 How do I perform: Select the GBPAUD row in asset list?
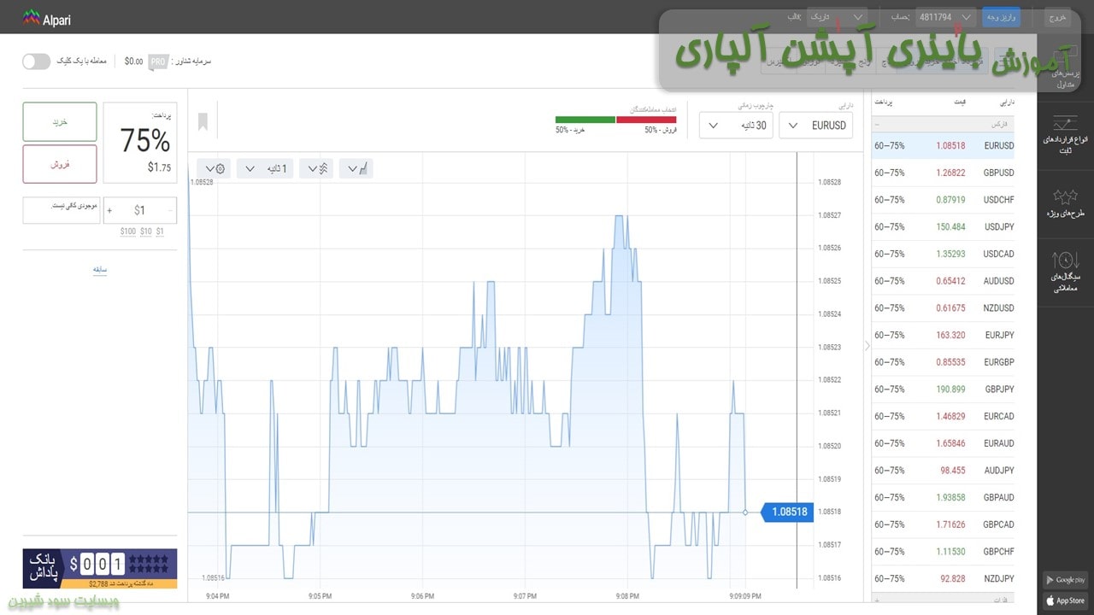click(x=944, y=497)
